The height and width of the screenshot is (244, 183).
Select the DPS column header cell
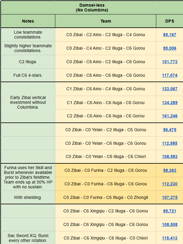(x=169, y=21)
